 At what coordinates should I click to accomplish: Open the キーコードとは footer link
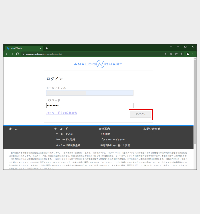tap(64, 134)
